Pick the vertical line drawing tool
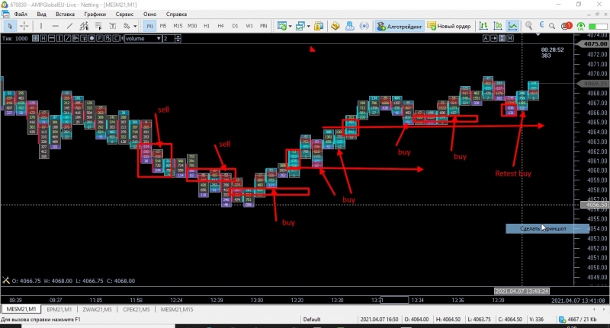 (x=41, y=26)
